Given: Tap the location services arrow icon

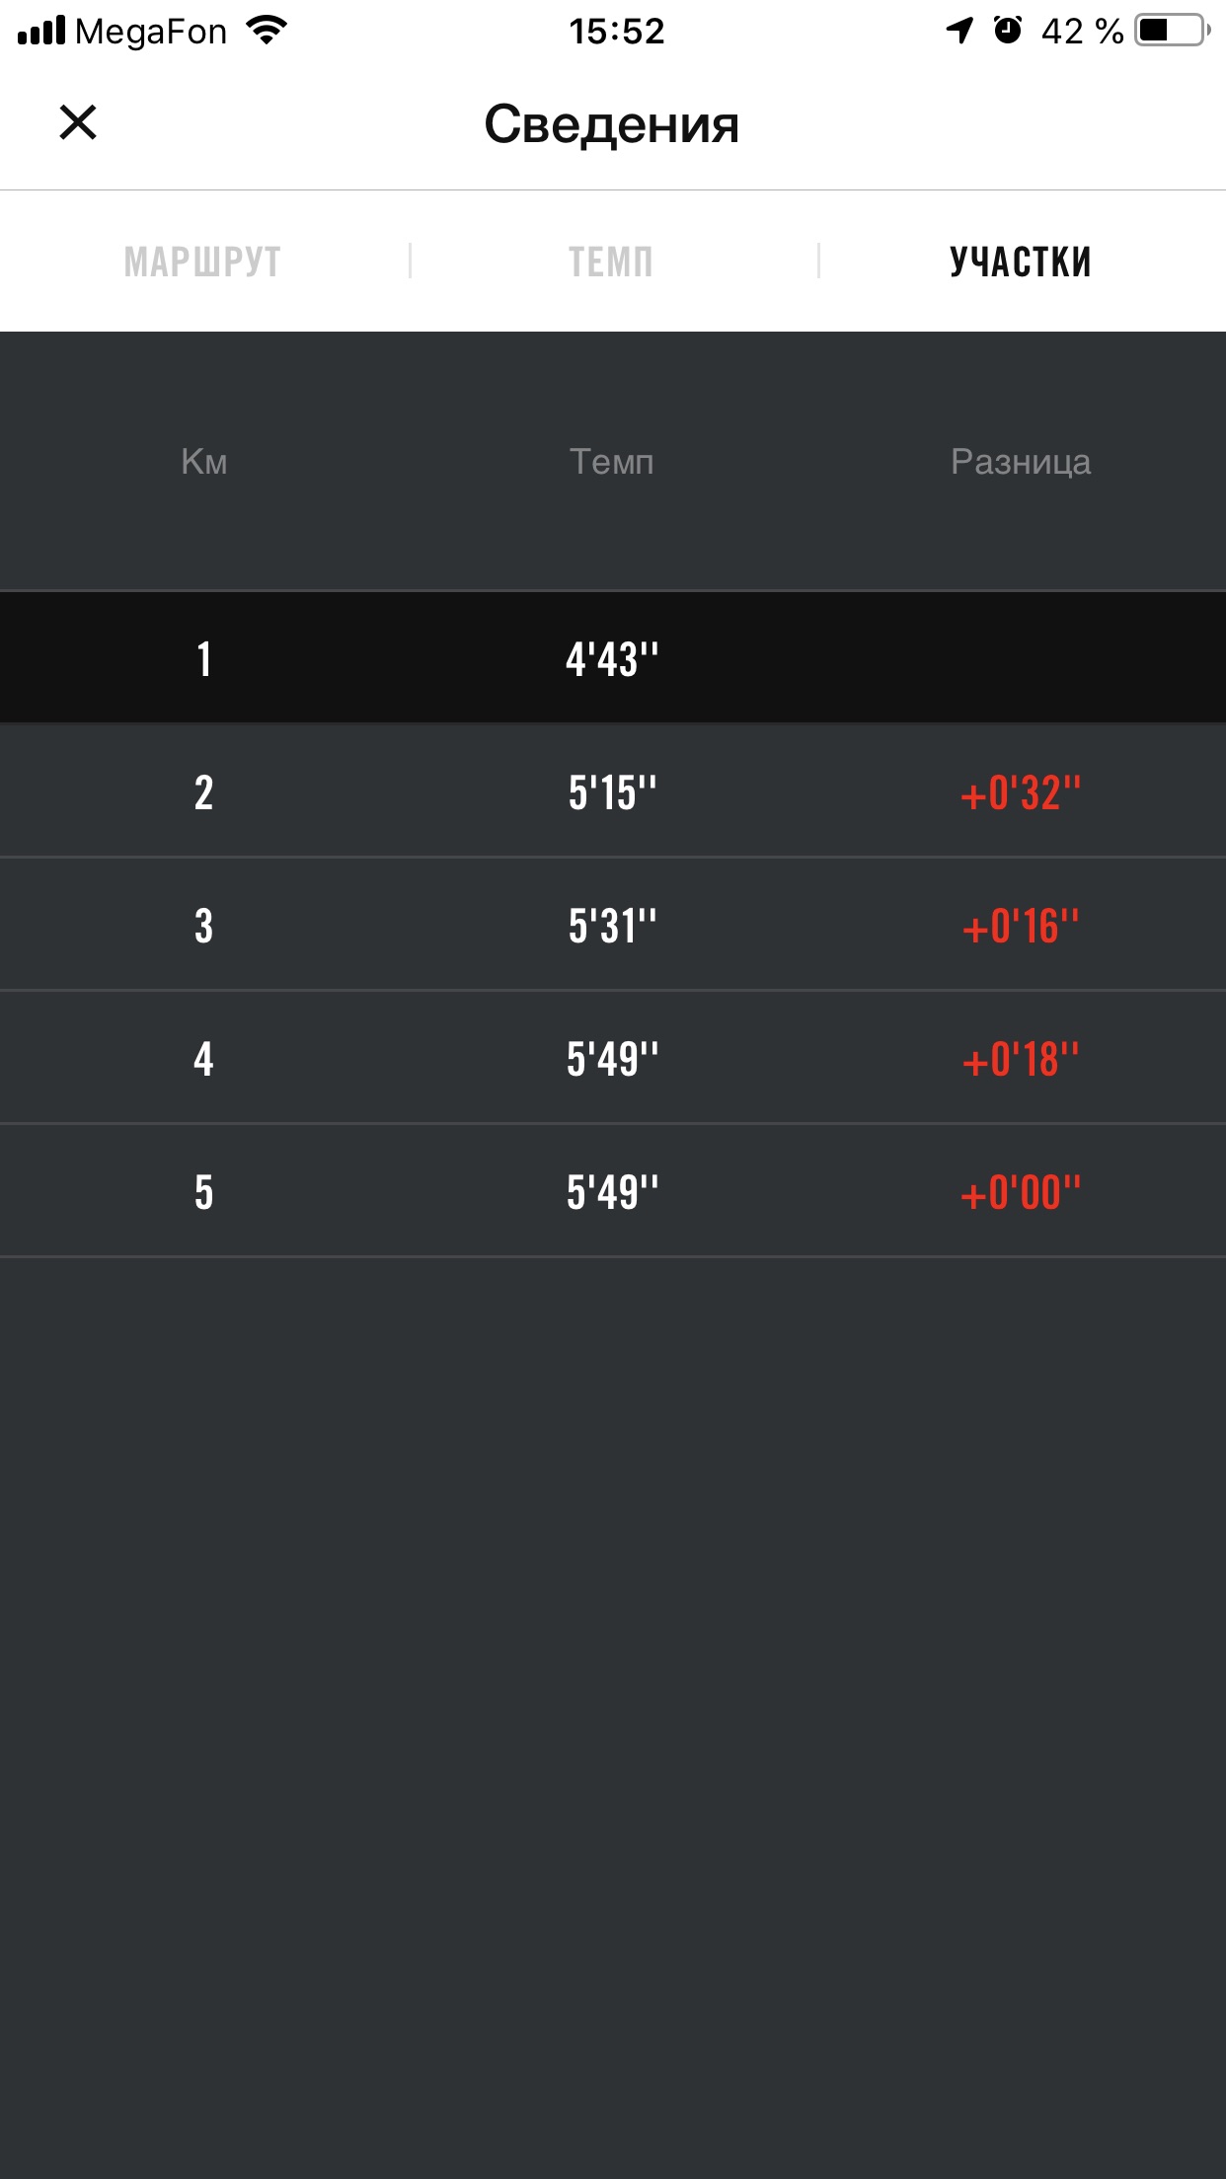Looking at the screenshot, I should 959,31.
